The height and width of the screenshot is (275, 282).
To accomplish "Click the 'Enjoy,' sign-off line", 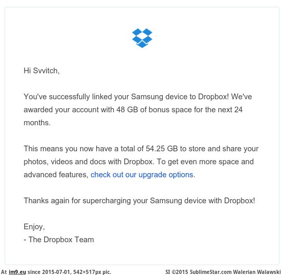I will point(34,227).
